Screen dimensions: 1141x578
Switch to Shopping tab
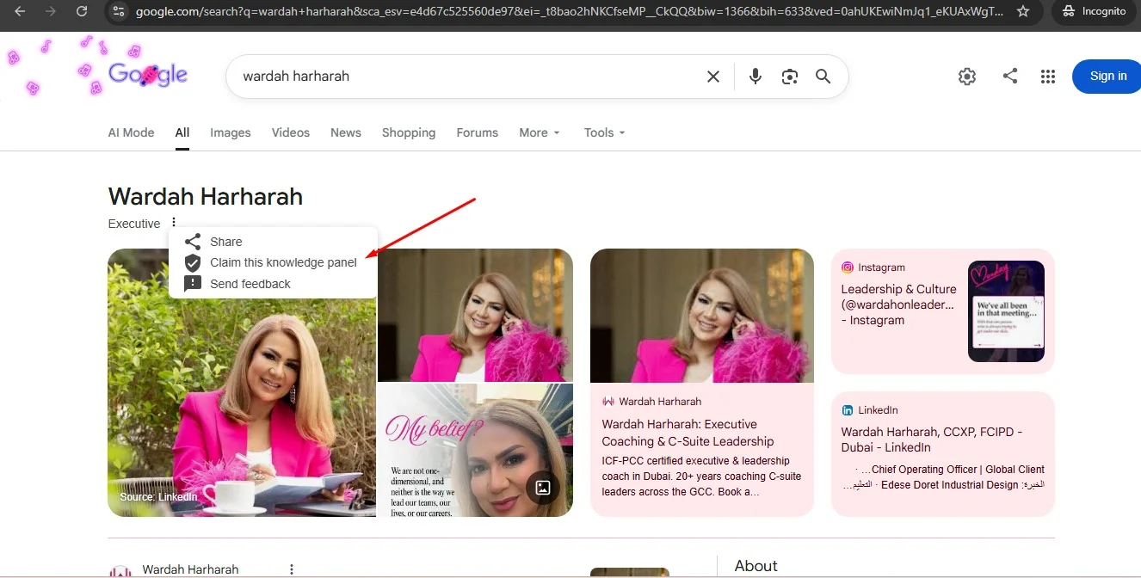pos(409,132)
